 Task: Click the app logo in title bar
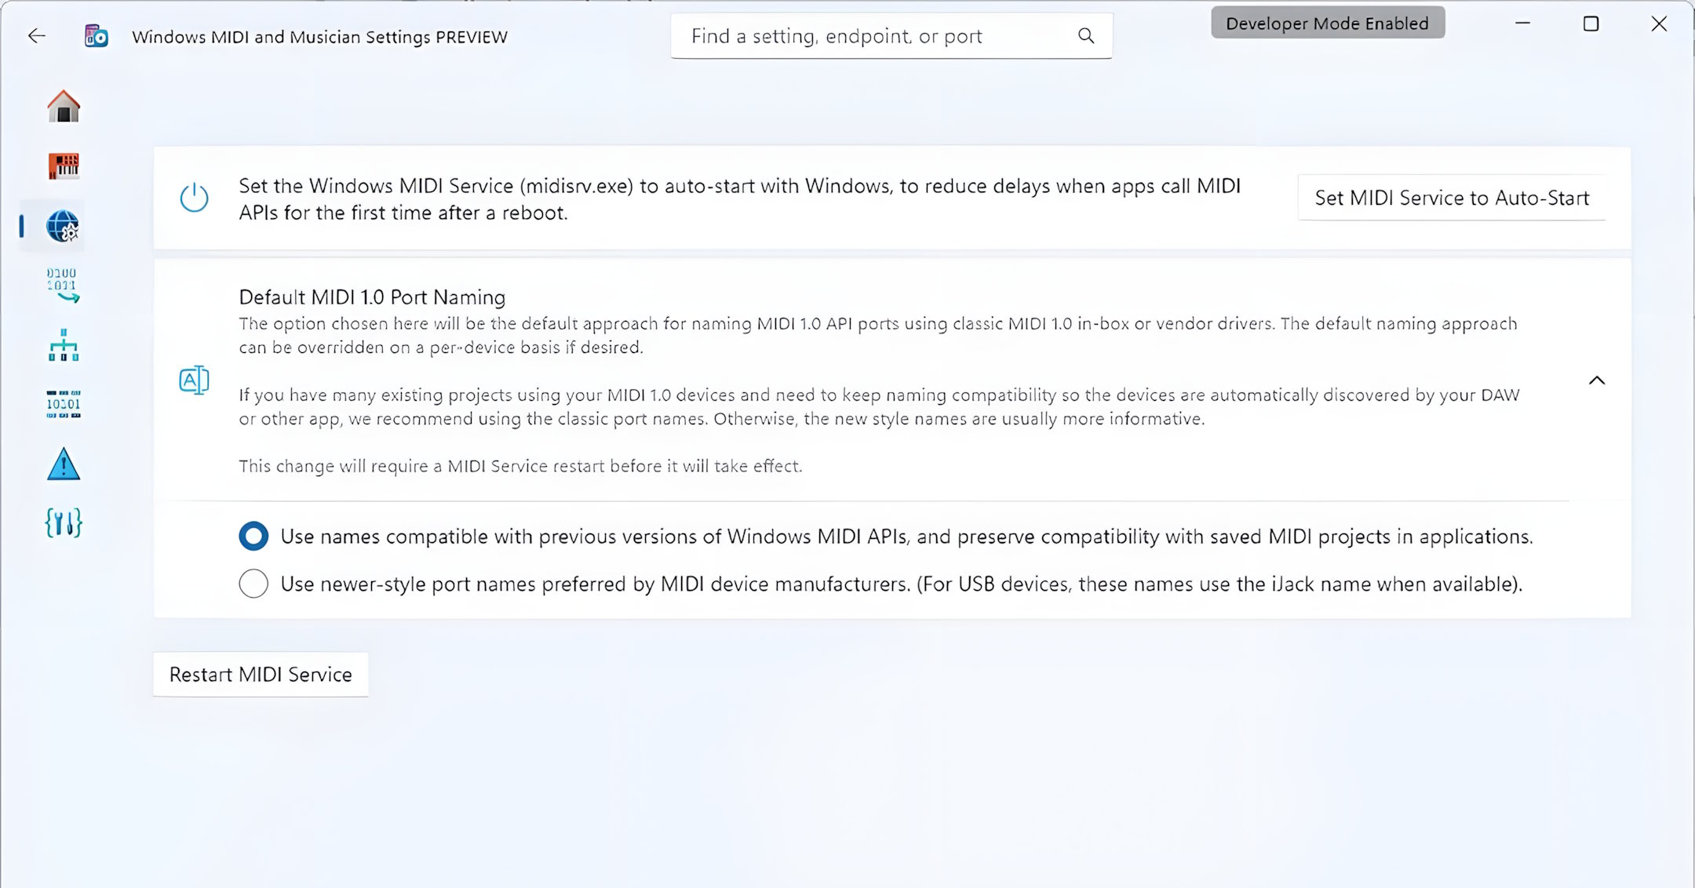pyautogui.click(x=97, y=36)
